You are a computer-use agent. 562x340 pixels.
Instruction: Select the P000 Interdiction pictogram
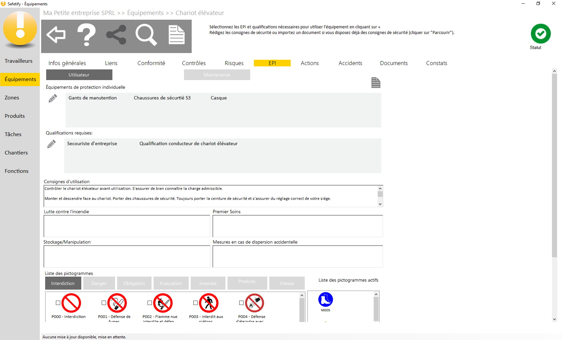[x=71, y=303]
